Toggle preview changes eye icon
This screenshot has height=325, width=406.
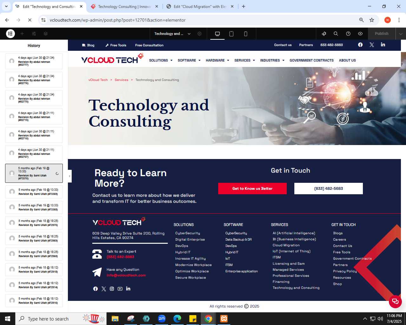tap(360, 34)
